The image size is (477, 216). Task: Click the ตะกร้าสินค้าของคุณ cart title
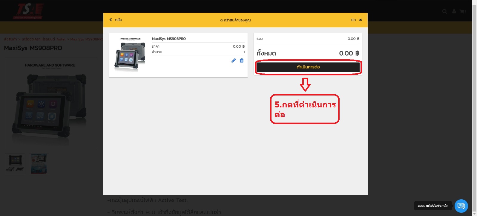coord(235,20)
